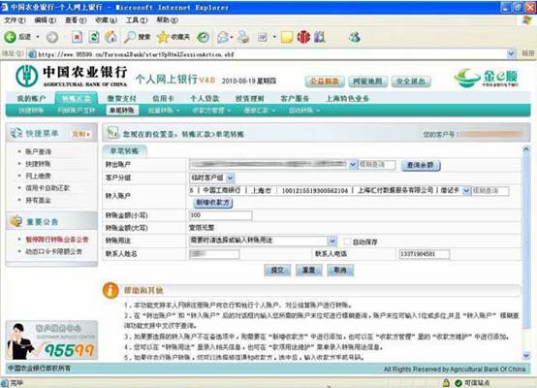This screenshot has height=388, width=537.
Task: Click the 网银地图 site map button
Action: [x=367, y=81]
